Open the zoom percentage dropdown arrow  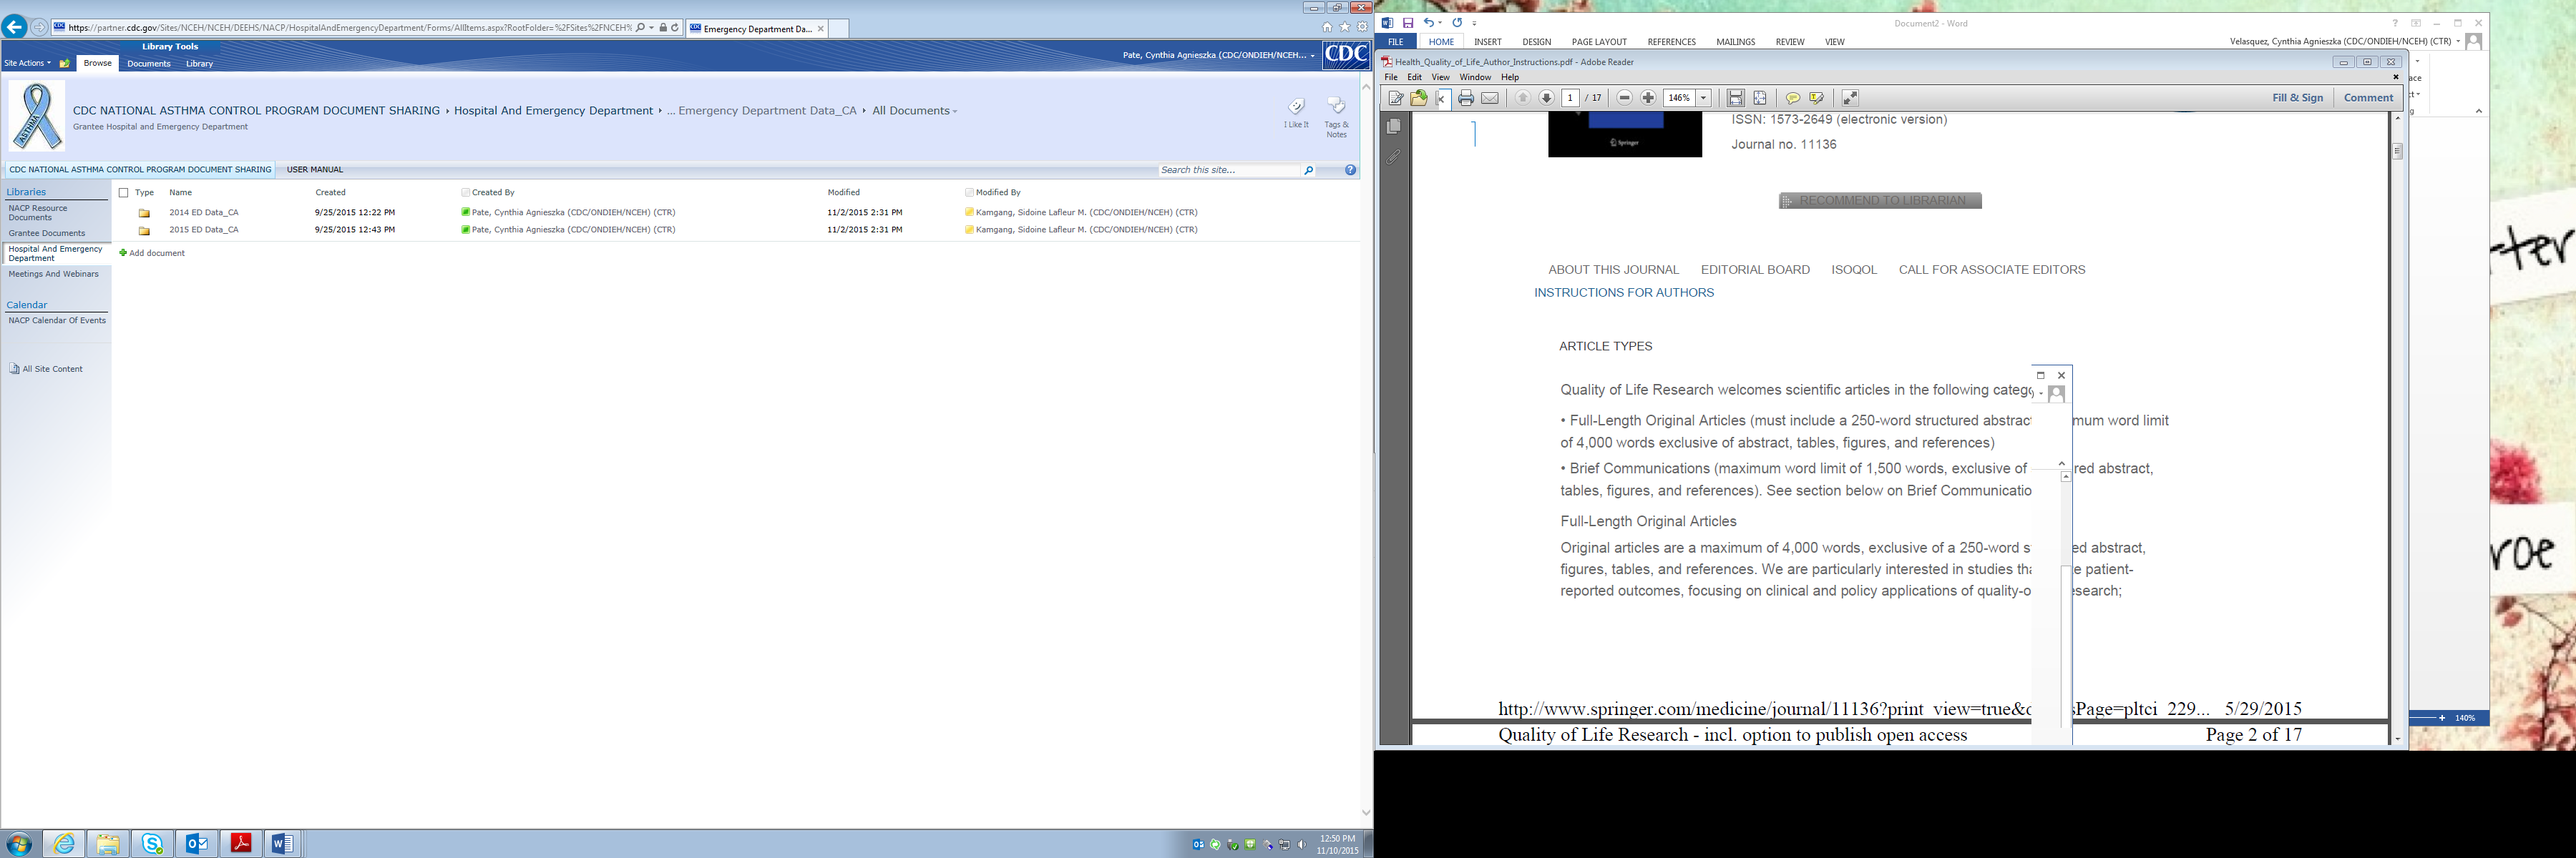click(1704, 98)
